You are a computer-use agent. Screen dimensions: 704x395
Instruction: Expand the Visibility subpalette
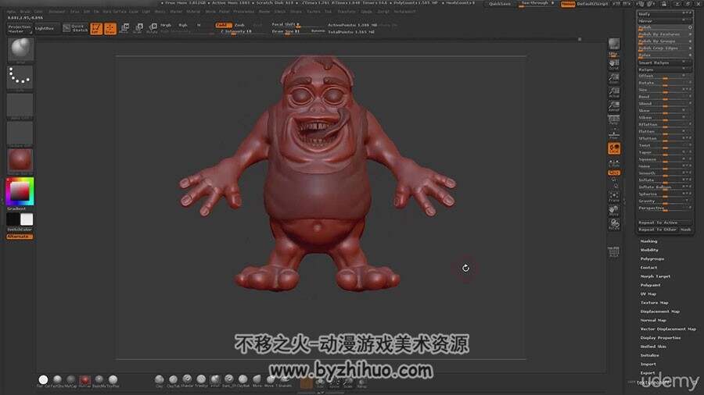pyautogui.click(x=649, y=250)
